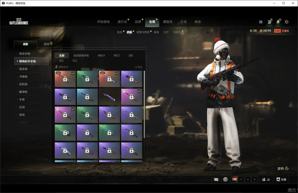Viewport: 298px width, 193px height.
Task: Click the PUBG Battlegrounds logo
Action: (x=19, y=22)
